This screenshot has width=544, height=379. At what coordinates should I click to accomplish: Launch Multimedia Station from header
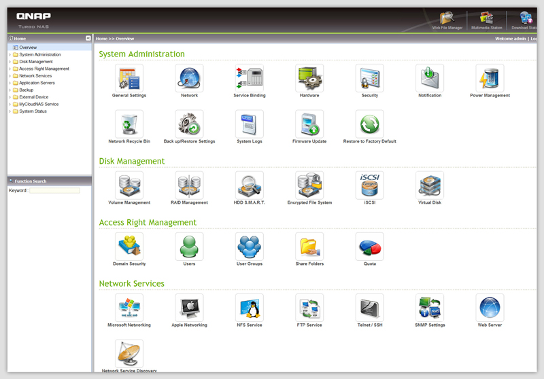[486, 20]
